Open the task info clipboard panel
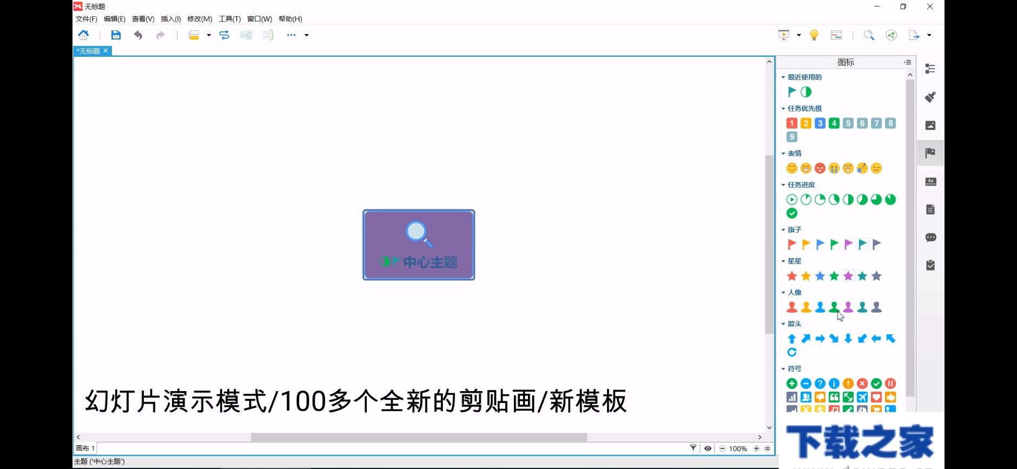This screenshot has height=469, width=1017. (x=930, y=266)
